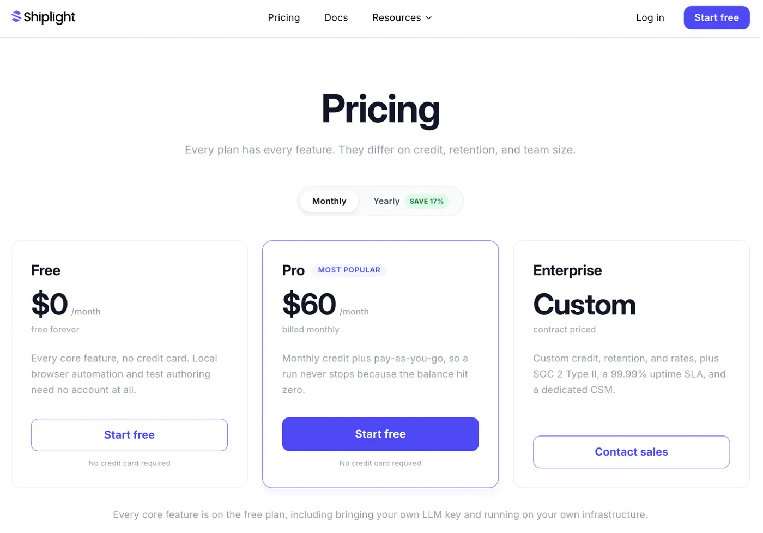Open Docs in the top navigation
Viewport: 763px width, 533px height.
click(336, 17)
